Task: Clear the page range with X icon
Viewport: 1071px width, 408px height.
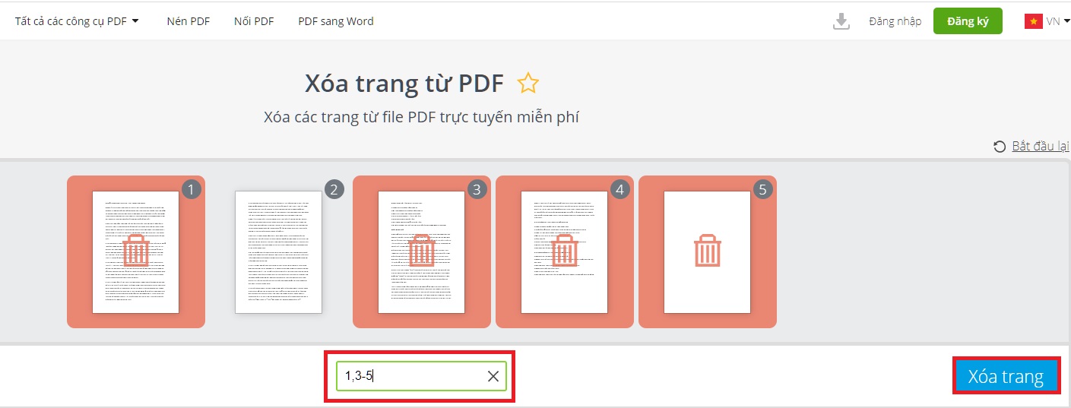Action: (x=493, y=375)
